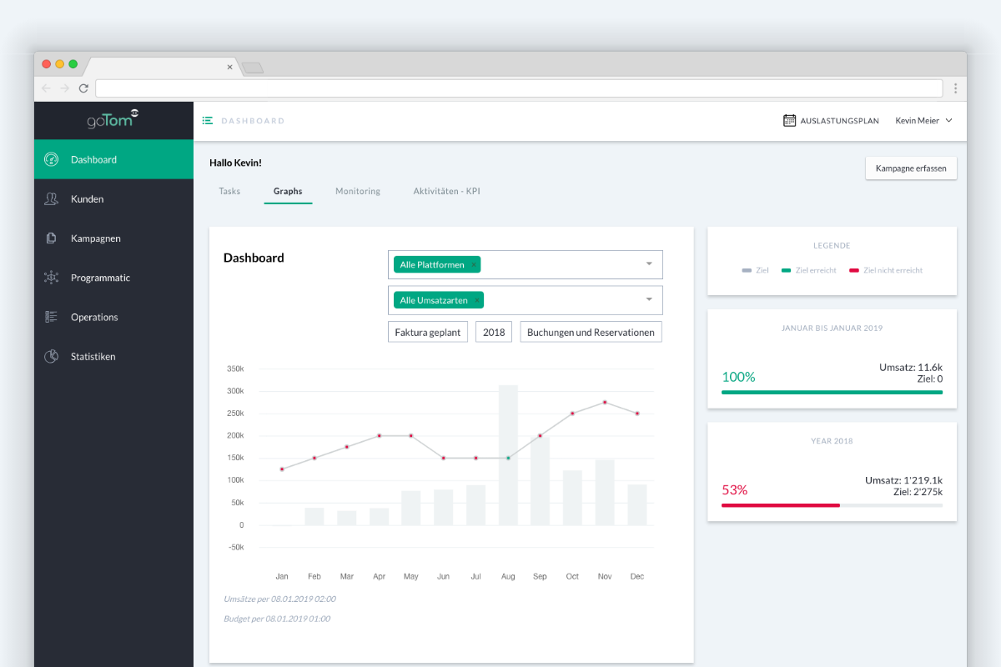Click the 100% percentage text
This screenshot has width=1001, height=667.
point(738,377)
